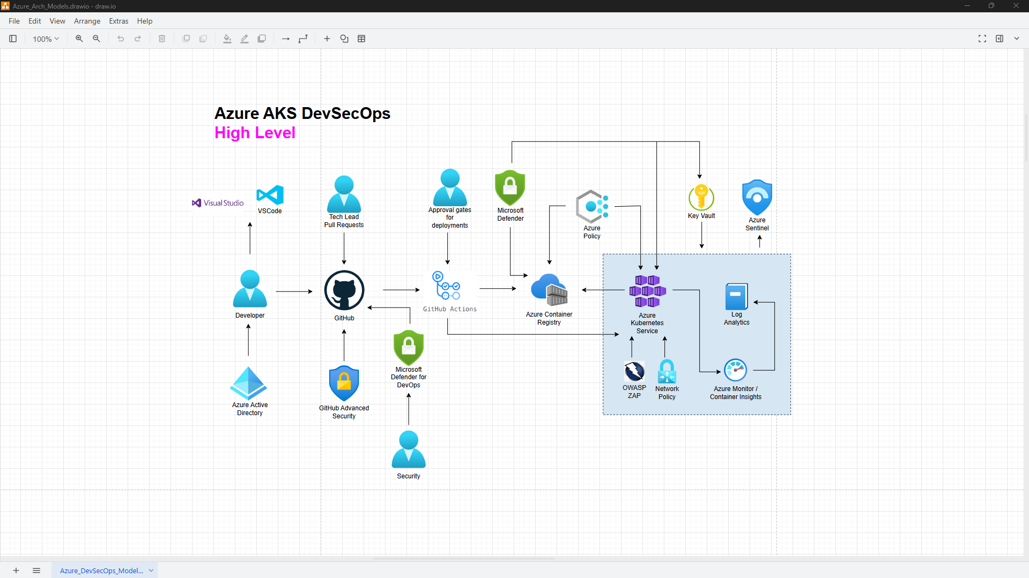Screen dimensions: 1029x578
Task: Open the Arrange menu
Action: [x=87, y=21]
